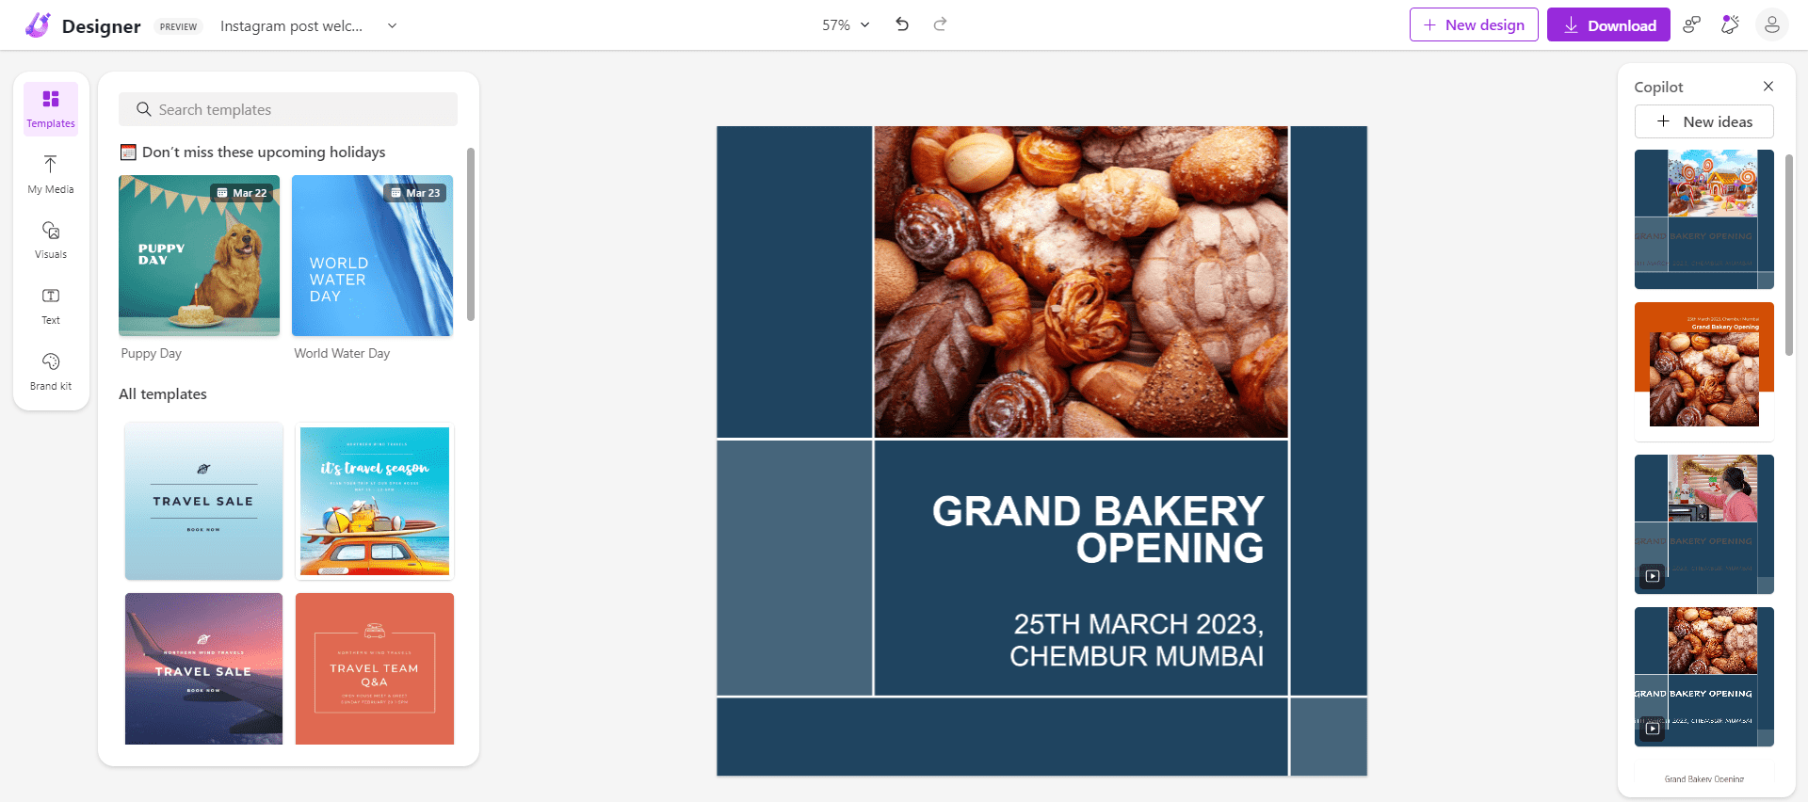This screenshot has height=802, width=1808.
Task: Select the 25TH MARCH 2023 date text
Action: [1137, 639]
